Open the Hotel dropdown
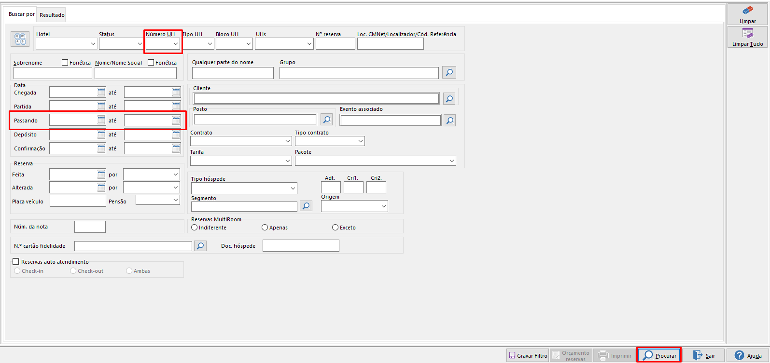The width and height of the screenshot is (770, 363). pos(67,44)
